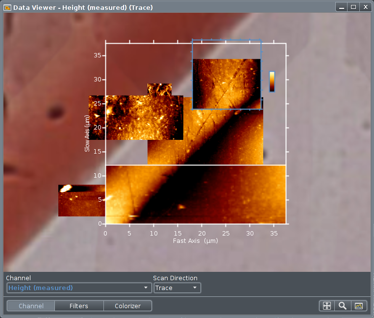
Task: Open the Channel dropdown showing Height (measured)
Action: [79, 288]
